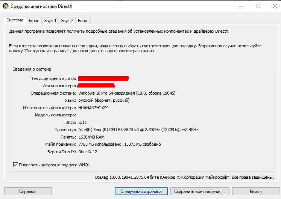Click the Текущие время и дата label
The height and width of the screenshot is (199, 281).
pos(53,78)
